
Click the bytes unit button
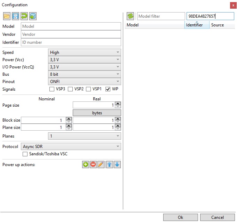click(97, 113)
